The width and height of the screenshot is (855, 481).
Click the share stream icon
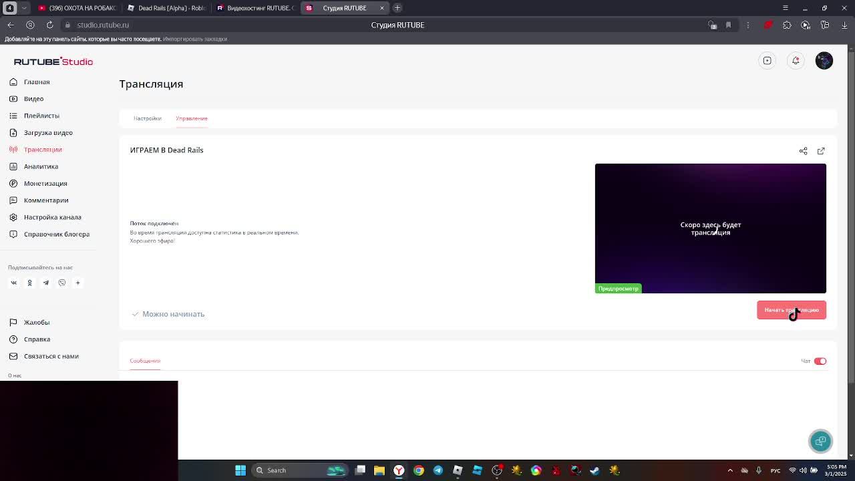coord(804,151)
